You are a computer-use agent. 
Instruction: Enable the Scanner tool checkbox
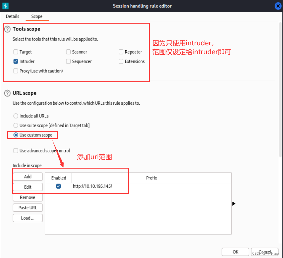point(68,52)
